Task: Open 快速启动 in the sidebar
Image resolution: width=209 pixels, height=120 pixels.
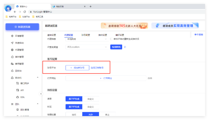Action: [x=17, y=43]
